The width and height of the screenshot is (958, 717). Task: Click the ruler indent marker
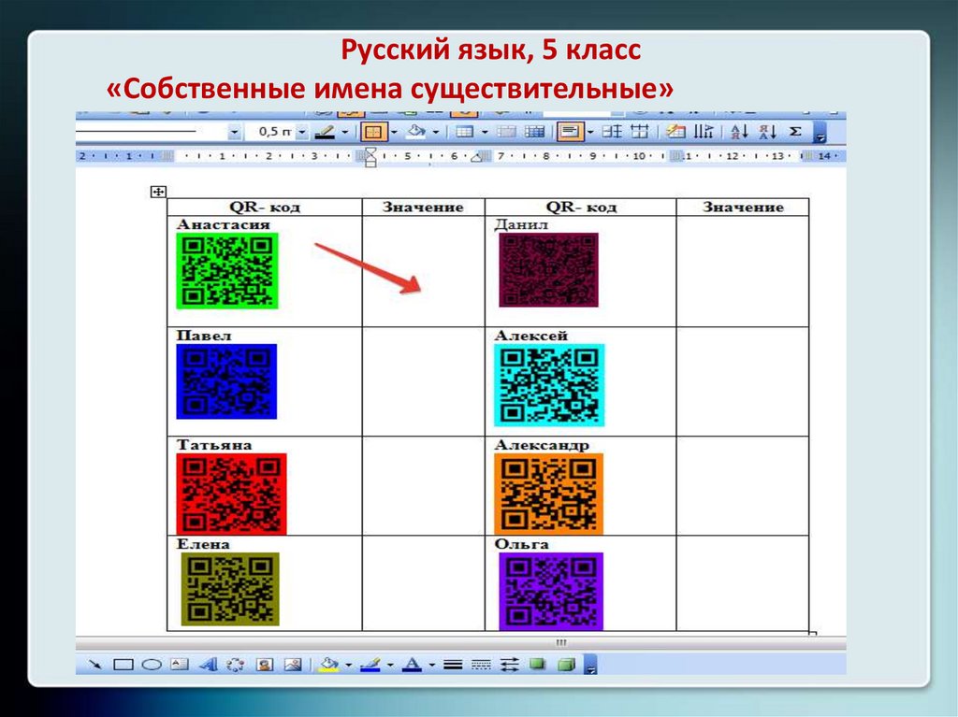coord(370,157)
